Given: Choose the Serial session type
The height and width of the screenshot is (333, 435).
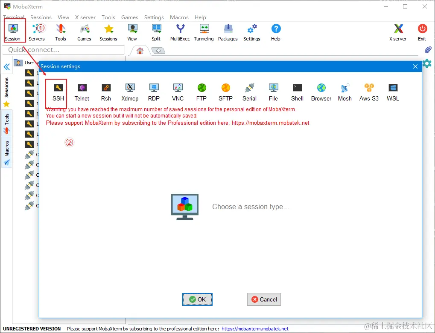Looking at the screenshot, I should point(249,92).
